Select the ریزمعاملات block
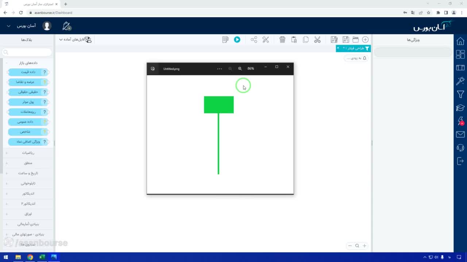This screenshot has width=467, height=262. [29, 112]
